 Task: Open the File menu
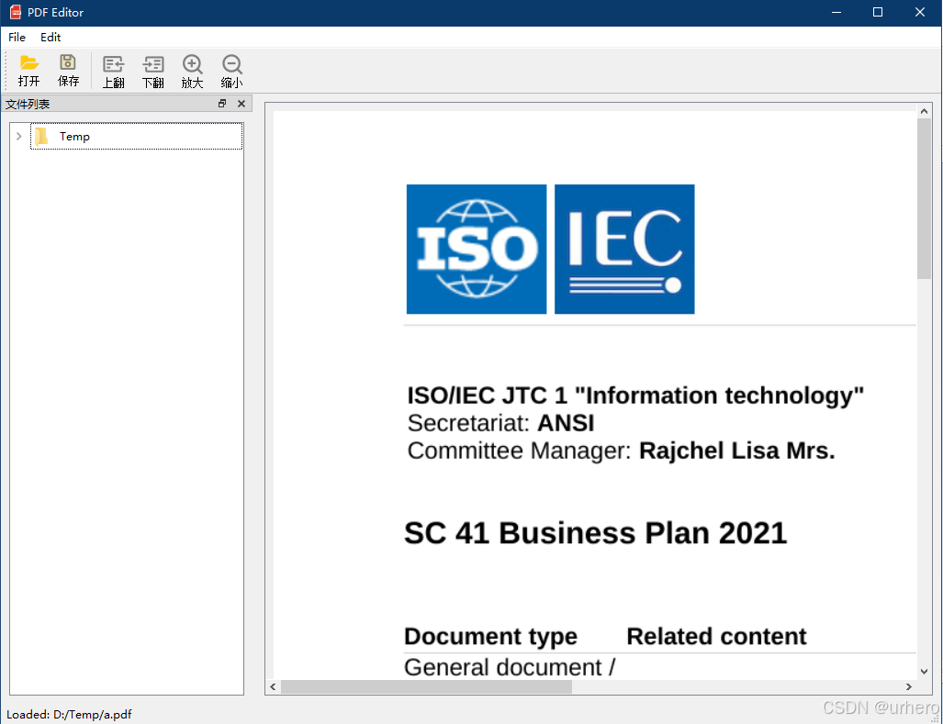point(17,38)
